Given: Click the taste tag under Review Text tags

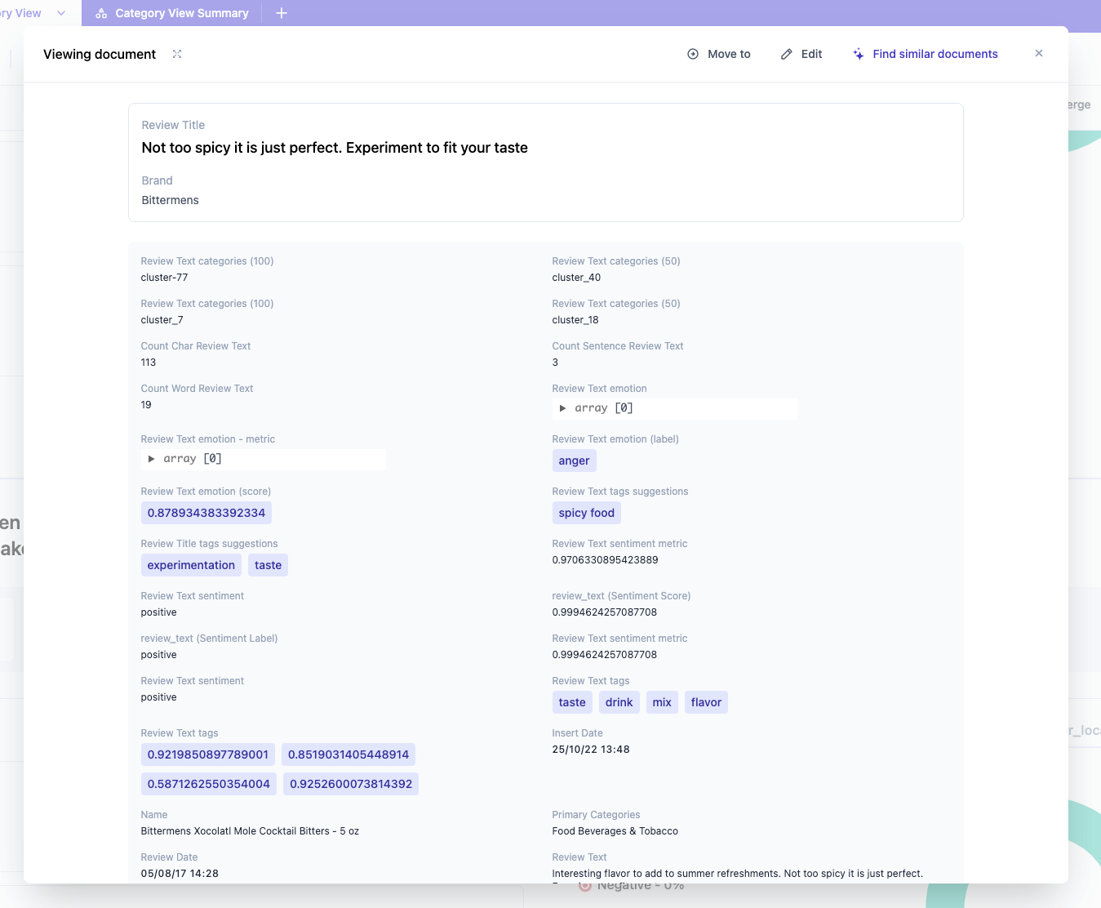Looking at the screenshot, I should (x=572, y=702).
